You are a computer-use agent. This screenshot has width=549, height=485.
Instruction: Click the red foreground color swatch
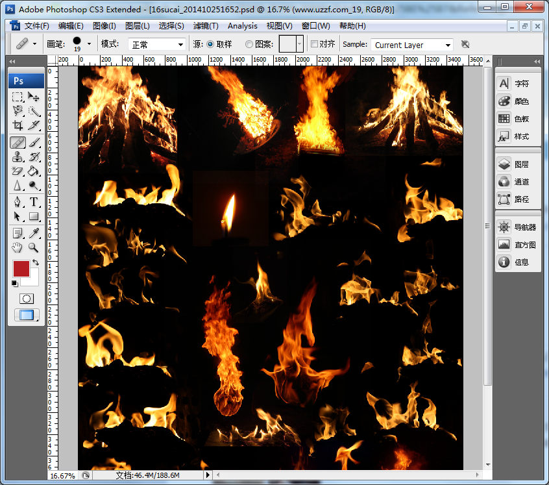(x=21, y=269)
